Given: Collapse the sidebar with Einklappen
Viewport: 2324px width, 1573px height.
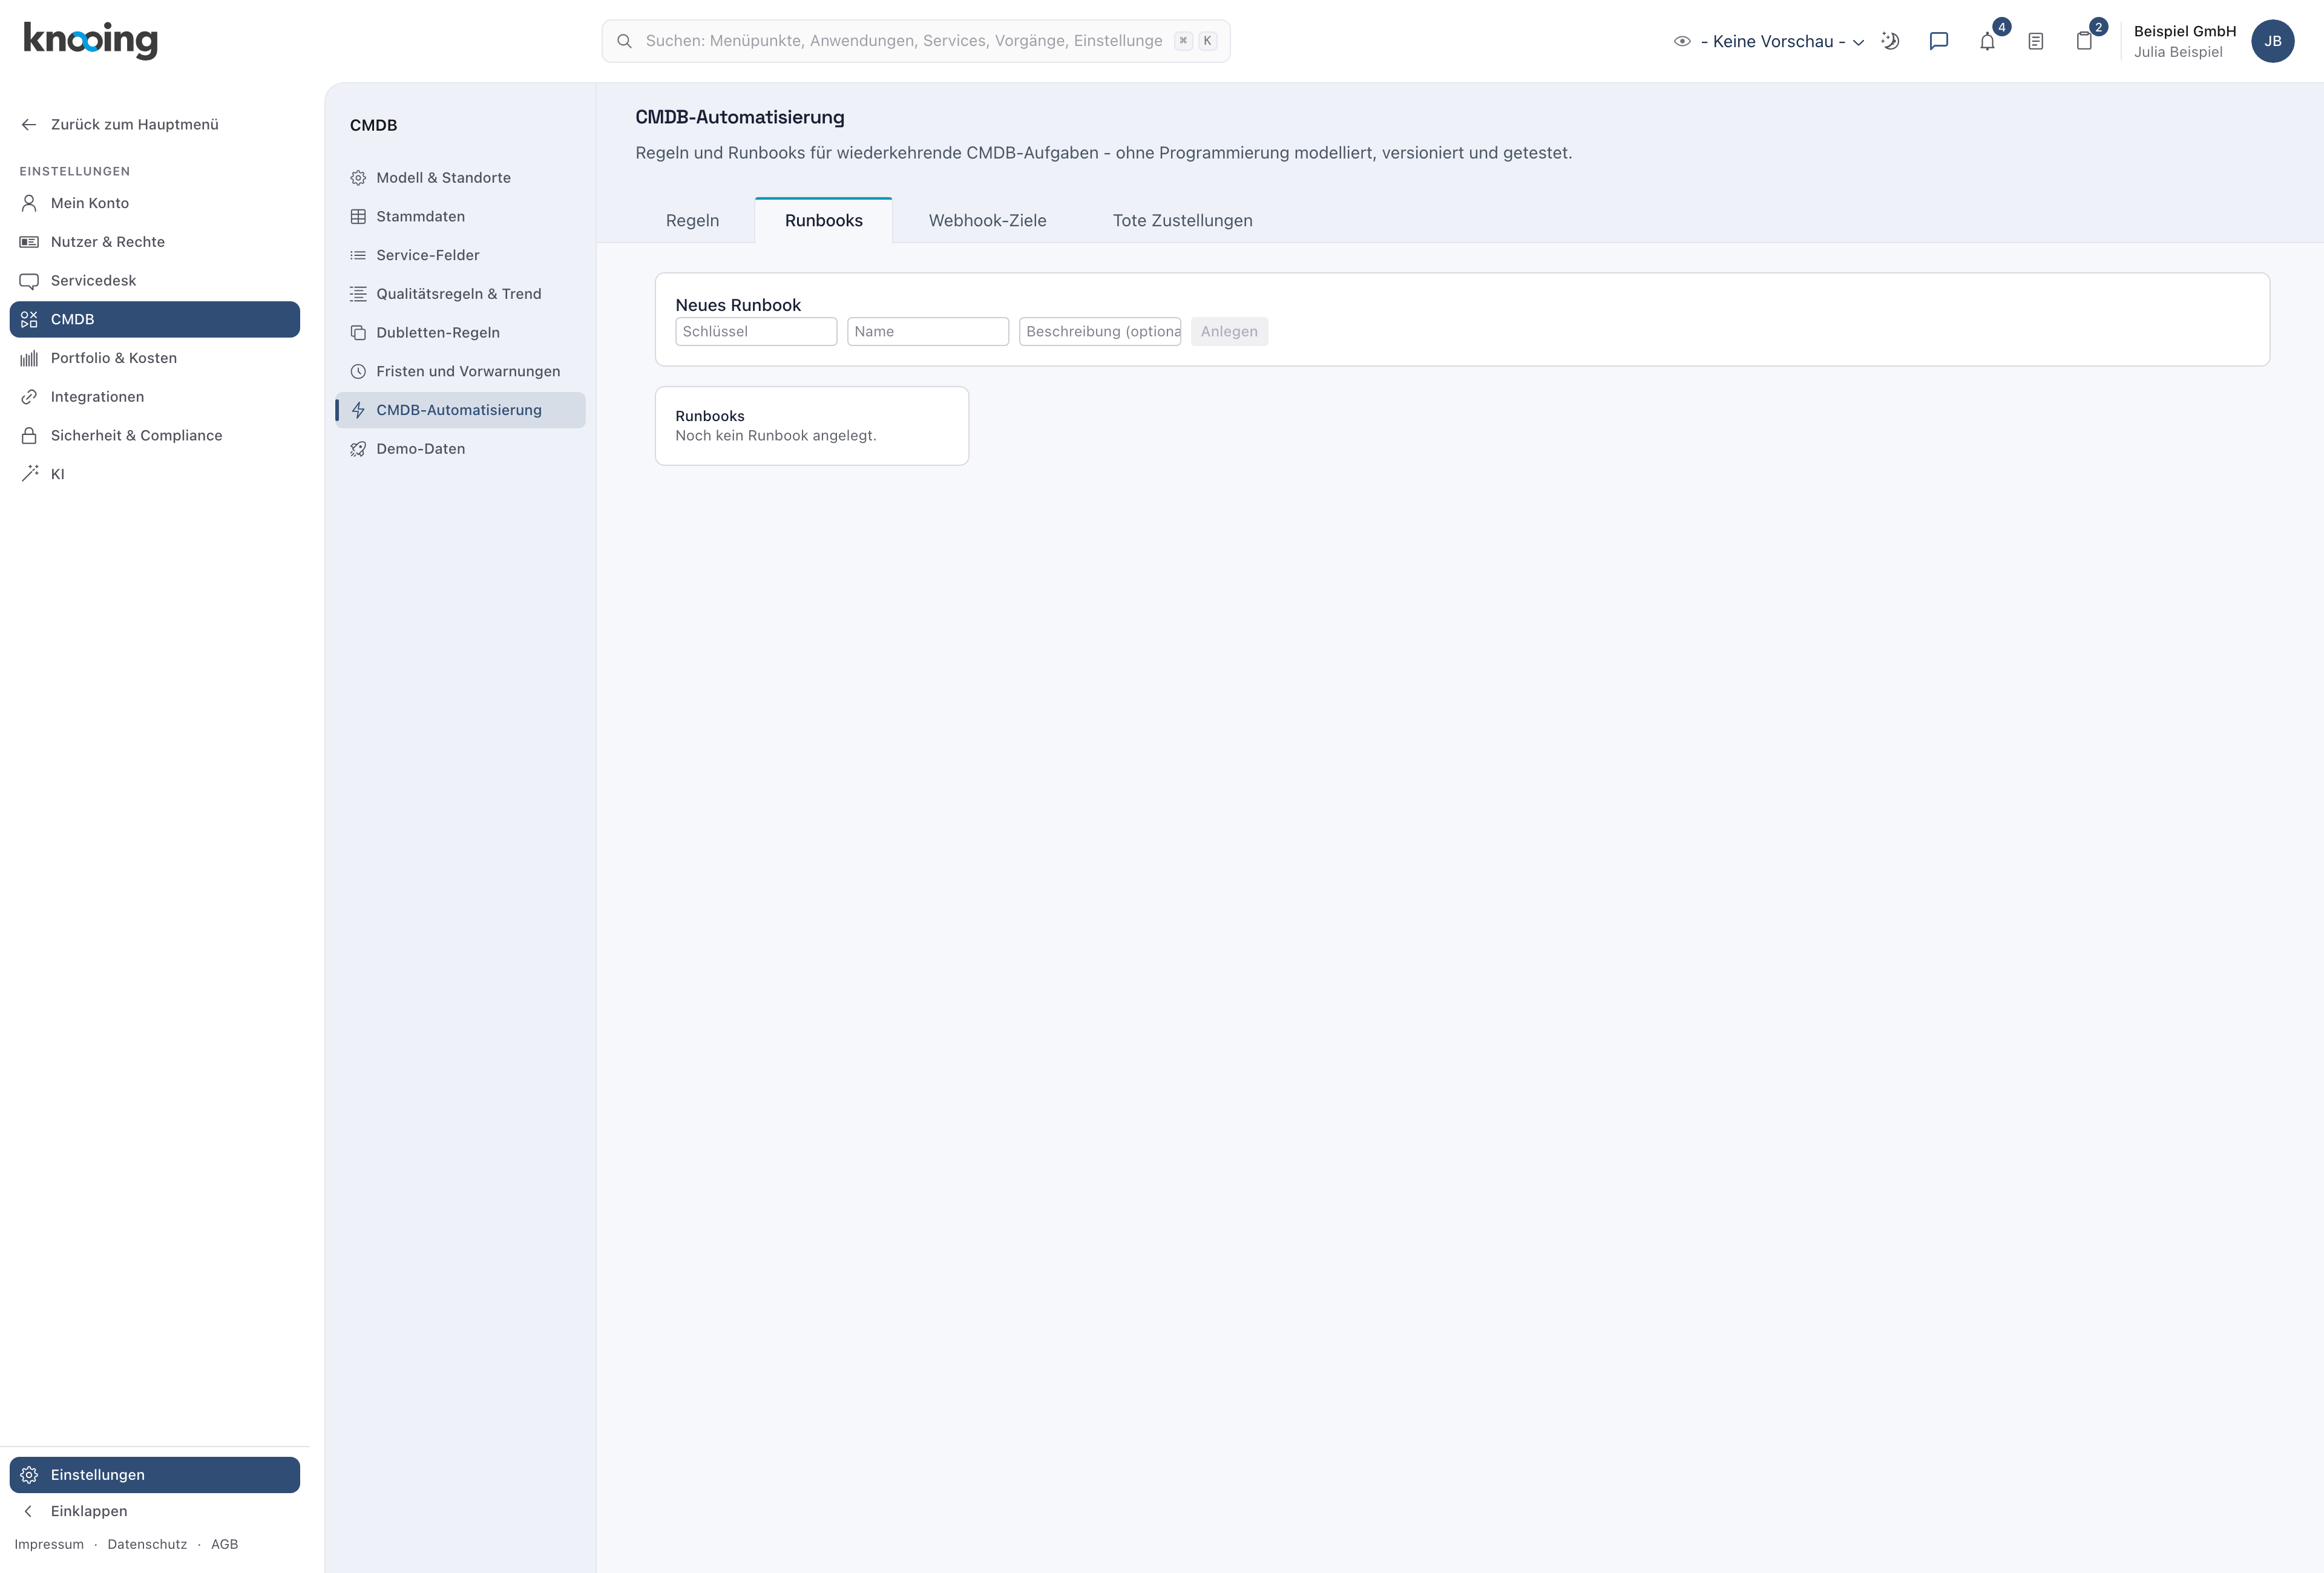Looking at the screenshot, I should [155, 1511].
